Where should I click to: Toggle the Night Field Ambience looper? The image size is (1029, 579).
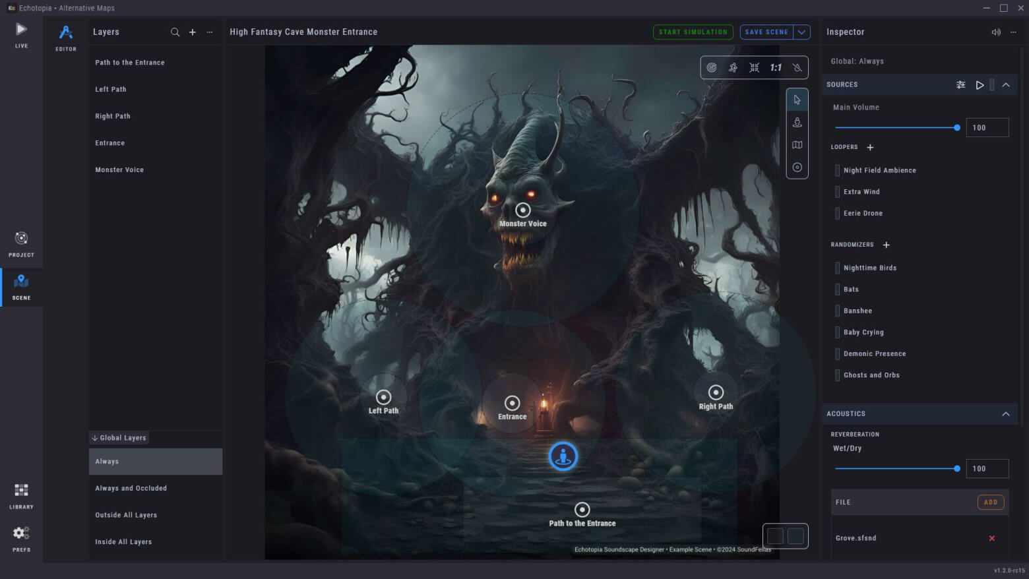838,170
